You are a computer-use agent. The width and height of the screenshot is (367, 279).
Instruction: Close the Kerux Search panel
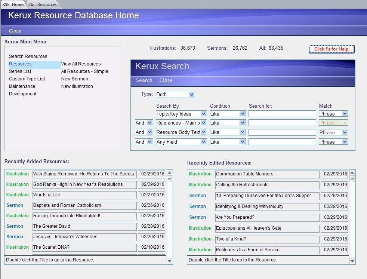(166, 80)
